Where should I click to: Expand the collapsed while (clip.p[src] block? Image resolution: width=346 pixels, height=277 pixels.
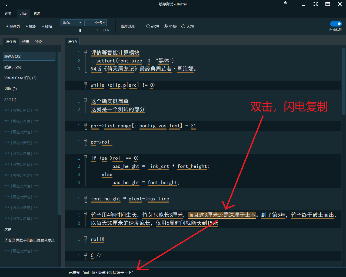tap(85, 84)
